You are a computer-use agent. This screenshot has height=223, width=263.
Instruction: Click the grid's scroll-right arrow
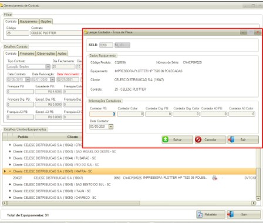point(254,203)
